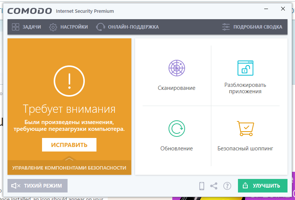Run Обновление update tile
The image size is (295, 200).
pos(176,136)
